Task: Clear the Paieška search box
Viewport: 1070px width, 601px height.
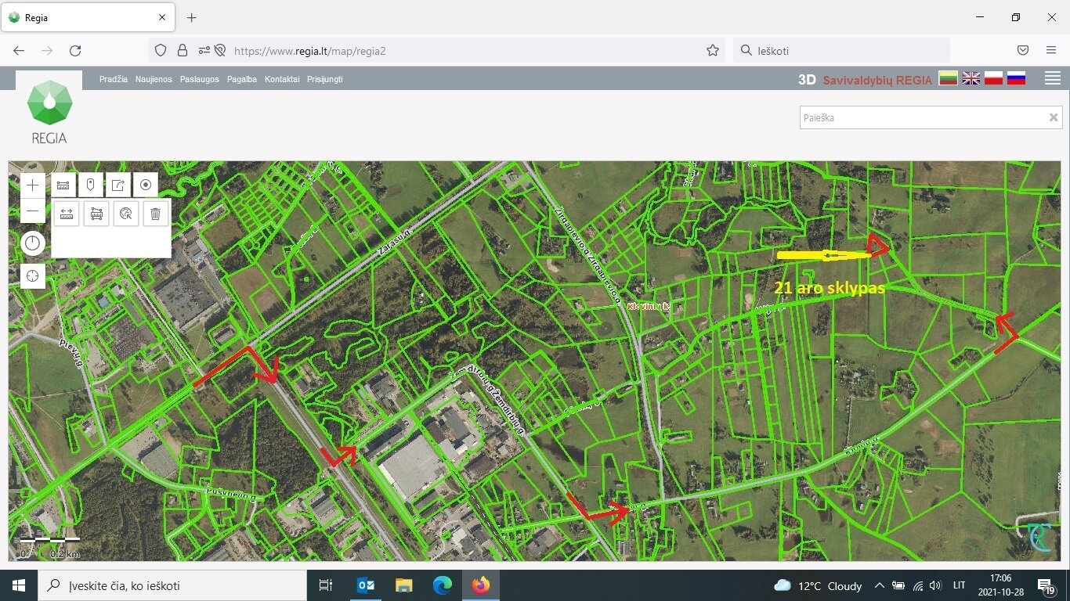Action: (x=1054, y=117)
